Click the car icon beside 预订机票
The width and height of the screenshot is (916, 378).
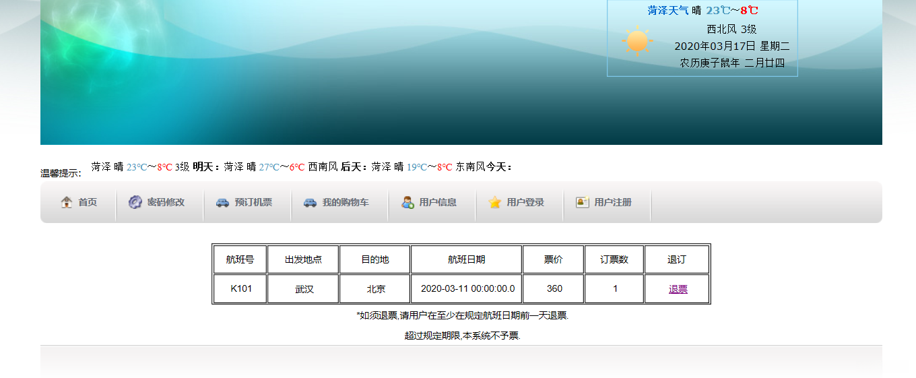[x=222, y=202]
